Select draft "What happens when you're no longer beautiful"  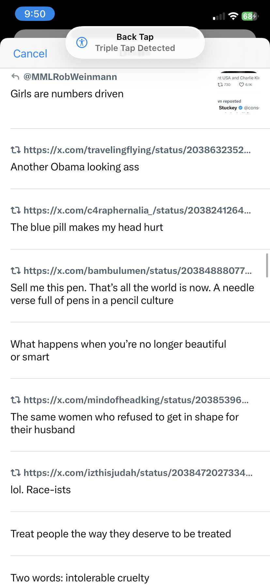(118, 350)
